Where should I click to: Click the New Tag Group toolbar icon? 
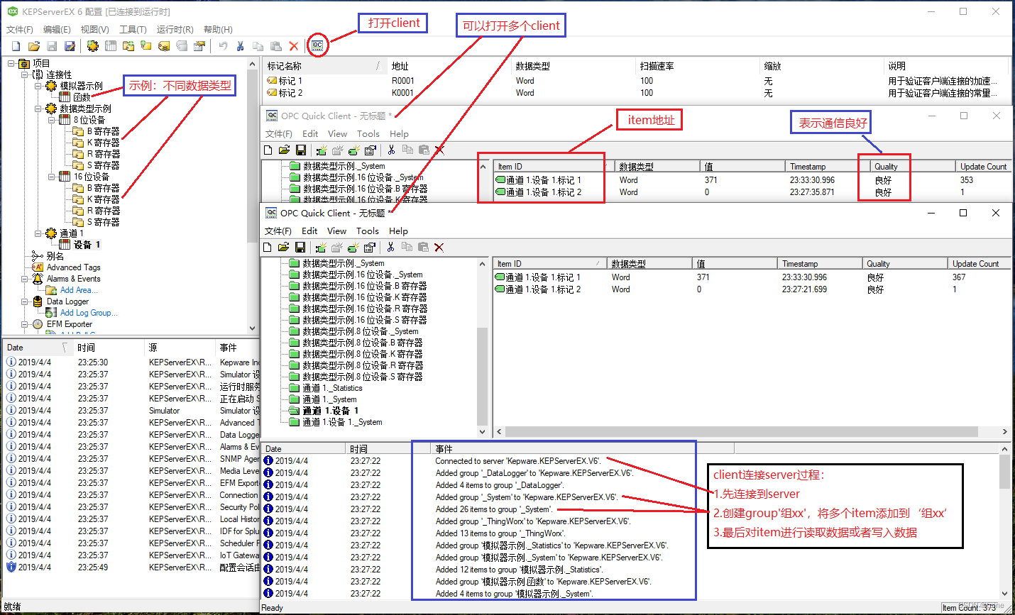(127, 45)
